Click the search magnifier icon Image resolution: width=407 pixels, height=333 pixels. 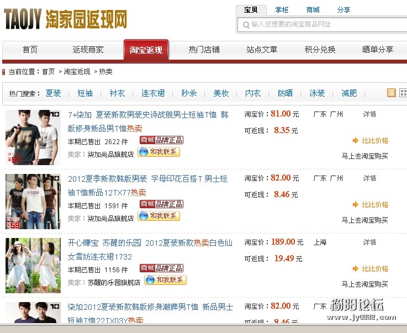(x=246, y=25)
